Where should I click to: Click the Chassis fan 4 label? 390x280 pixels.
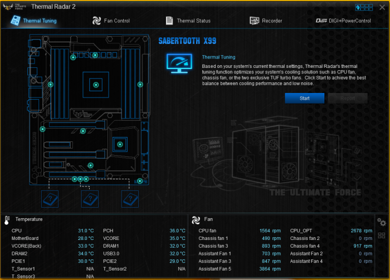point(305,246)
